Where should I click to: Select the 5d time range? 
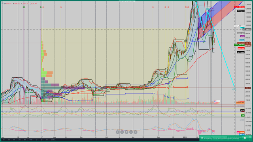pyautogui.click(x=9, y=140)
